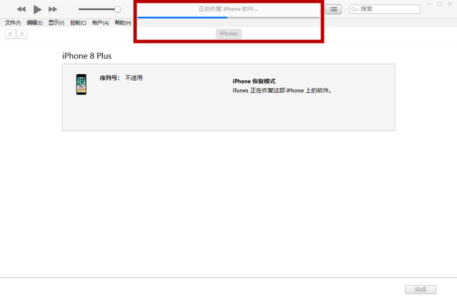The height and width of the screenshot is (301, 457).
Task: Click the play button
Action: point(37,9)
